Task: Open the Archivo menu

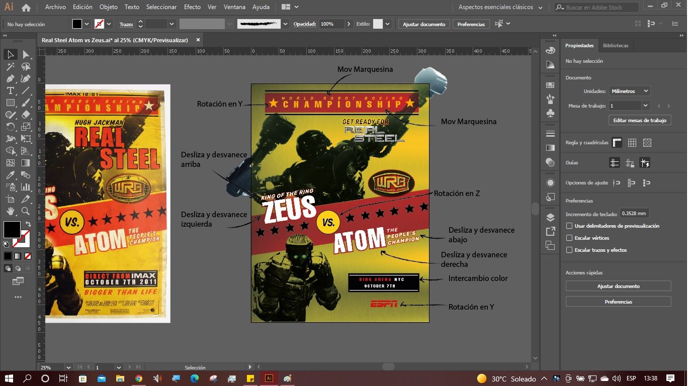Action: coord(55,8)
